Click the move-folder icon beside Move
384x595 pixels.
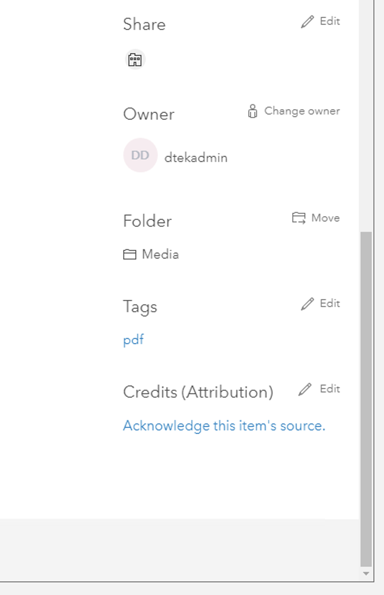click(299, 218)
